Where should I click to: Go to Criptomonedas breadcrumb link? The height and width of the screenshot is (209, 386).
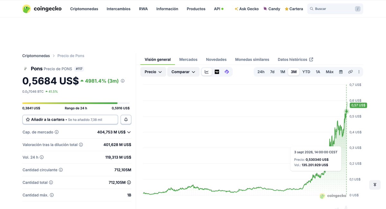pos(36,56)
